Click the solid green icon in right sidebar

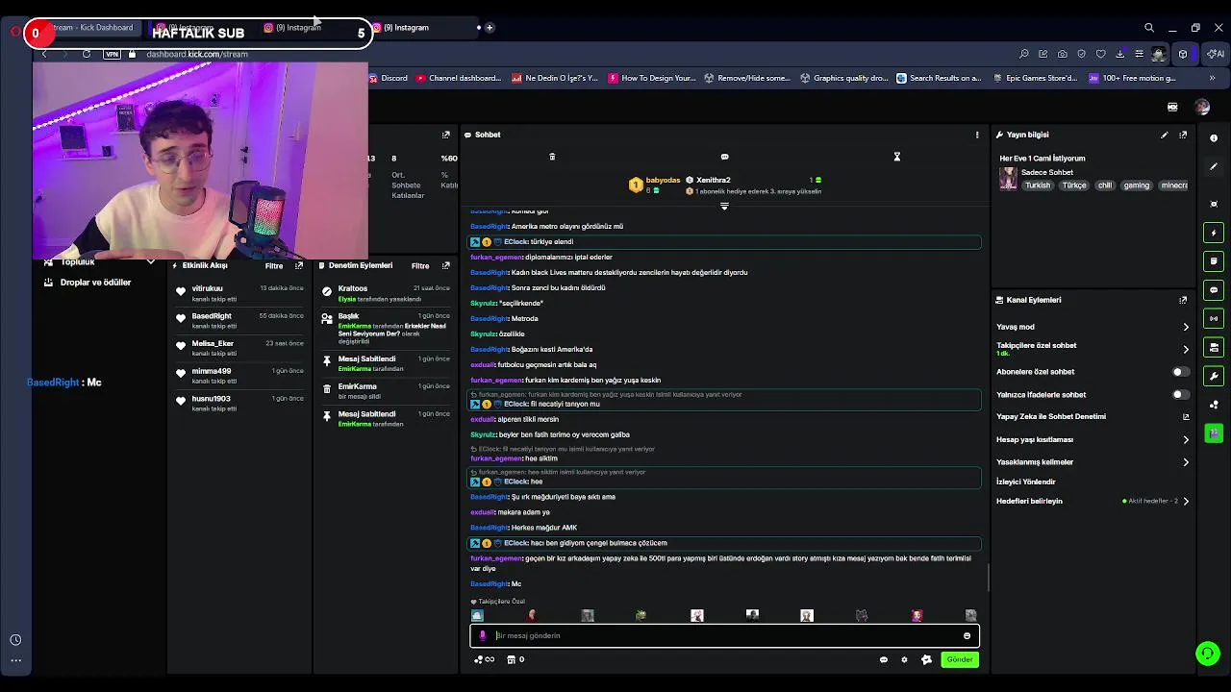pos(1214,433)
